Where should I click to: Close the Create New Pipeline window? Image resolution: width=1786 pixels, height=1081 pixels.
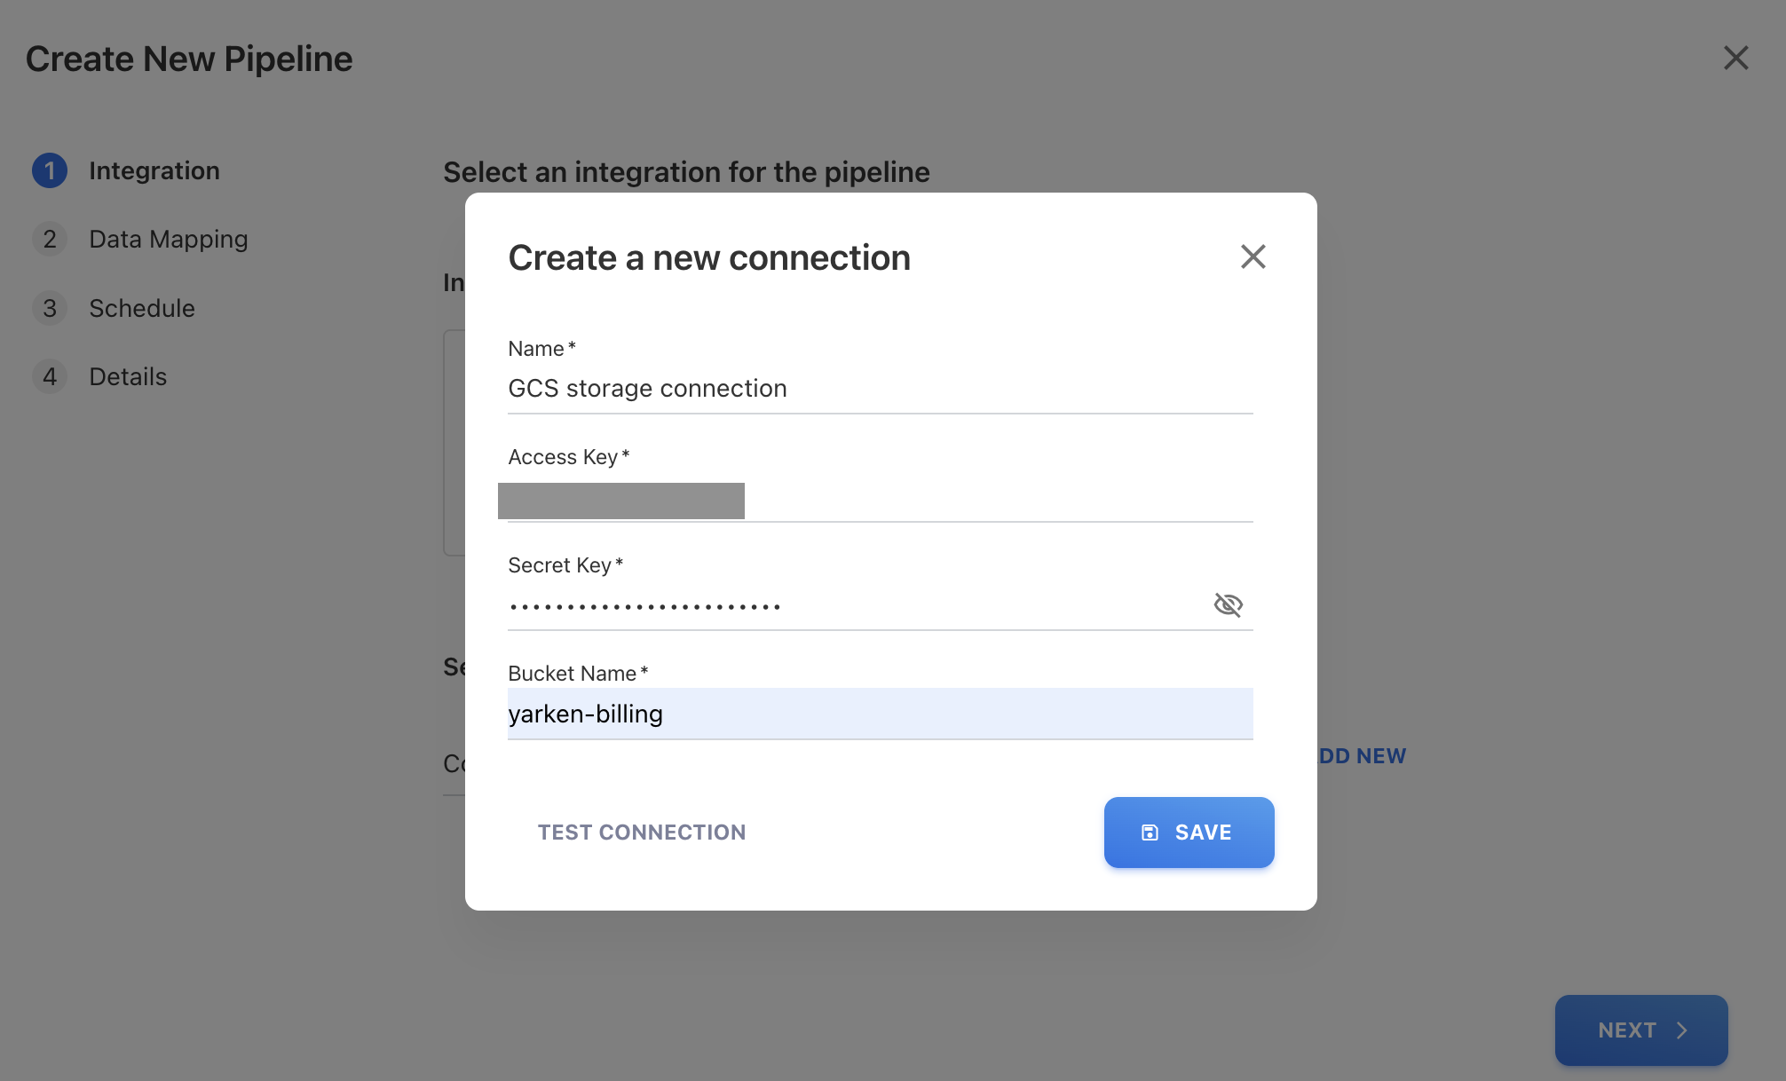(1735, 59)
